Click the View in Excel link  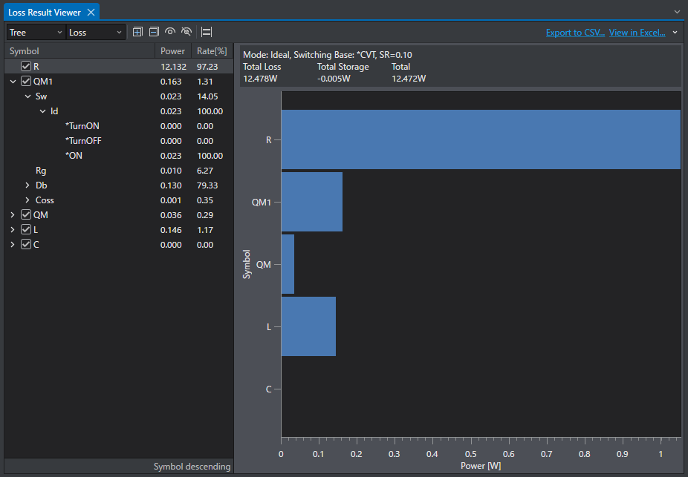[x=637, y=33]
